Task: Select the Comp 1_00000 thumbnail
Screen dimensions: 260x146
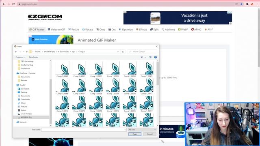Action: pos(62,69)
